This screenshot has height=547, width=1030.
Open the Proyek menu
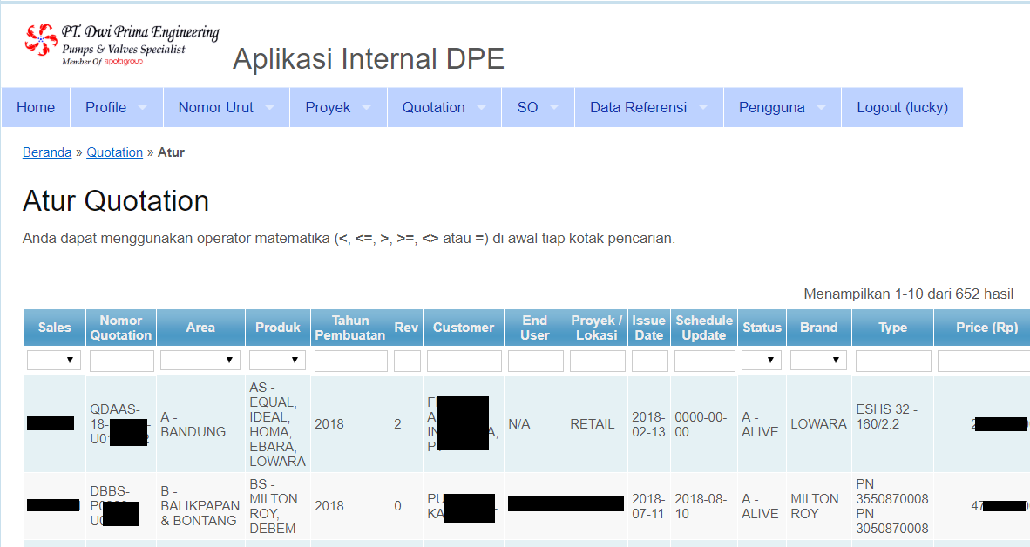(338, 108)
